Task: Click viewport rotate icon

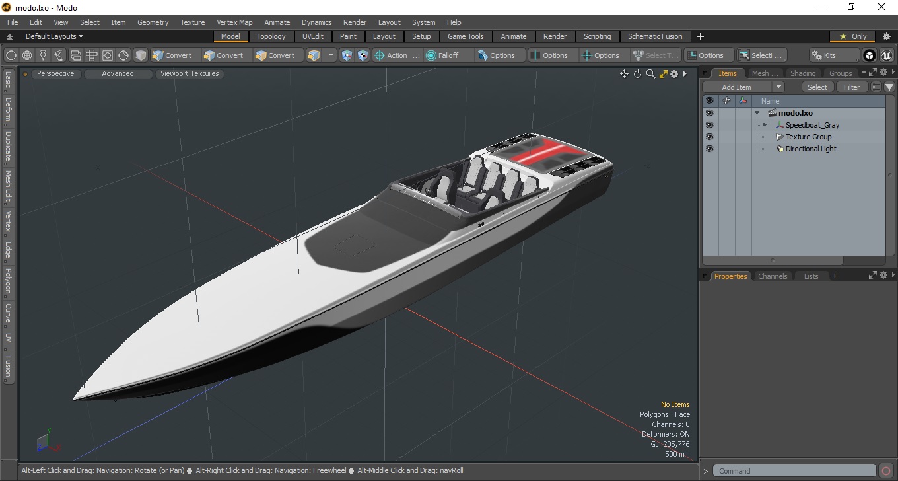Action: pyautogui.click(x=637, y=74)
